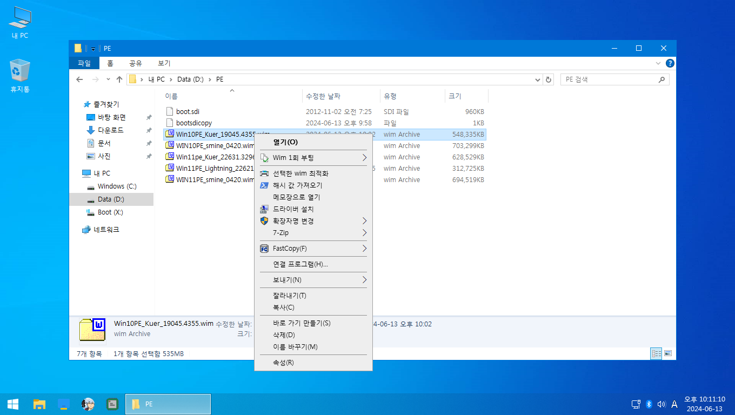The image size is (735, 415).
Task: Open the address bar history dropdown
Action: coord(537,79)
